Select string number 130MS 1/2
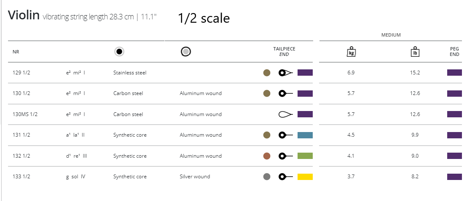This screenshot has width=467, height=201. pyautogui.click(x=25, y=114)
